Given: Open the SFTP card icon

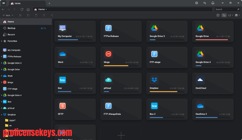Looking at the screenshot, I should 62,106.
